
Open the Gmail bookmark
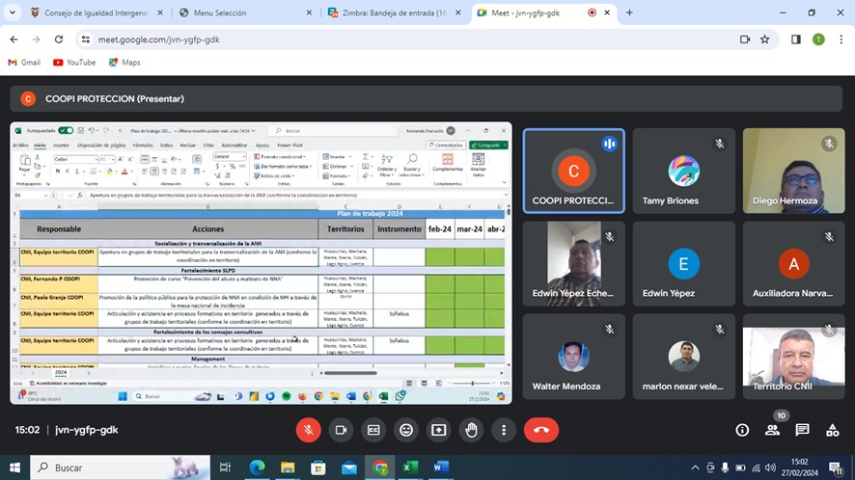click(24, 63)
